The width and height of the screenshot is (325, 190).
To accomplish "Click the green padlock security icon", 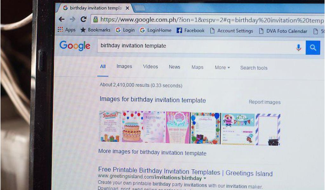I will point(95,19).
